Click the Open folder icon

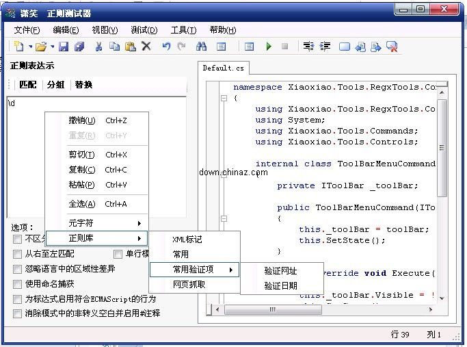tap(40, 47)
